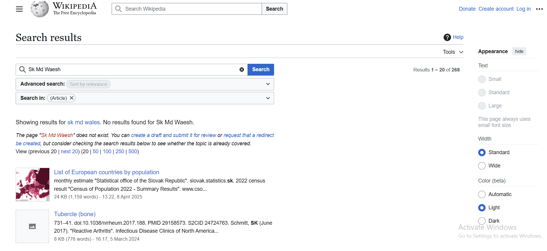547x251 pixels.
Task: Open the hamburger main menu
Action: pos(19,9)
